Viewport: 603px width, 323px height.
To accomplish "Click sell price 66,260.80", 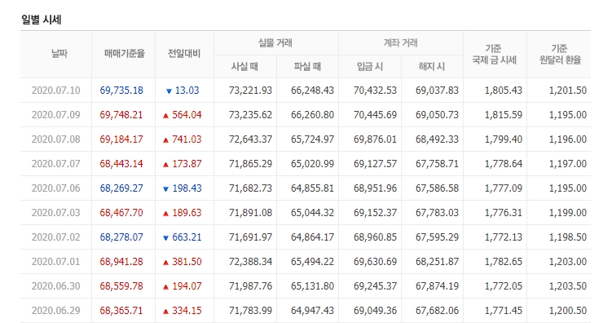I will pyautogui.click(x=312, y=115).
